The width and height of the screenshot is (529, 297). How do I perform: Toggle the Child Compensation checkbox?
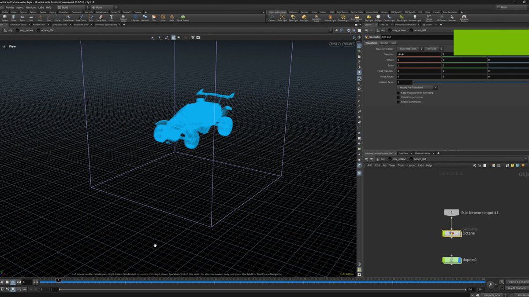pyautogui.click(x=399, y=97)
